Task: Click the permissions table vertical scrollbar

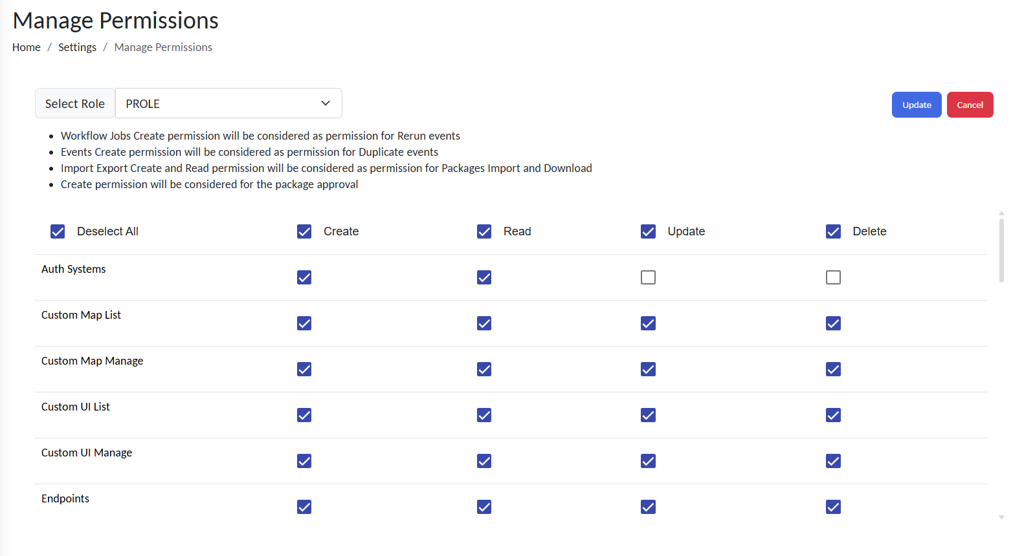Action: coord(1001,251)
